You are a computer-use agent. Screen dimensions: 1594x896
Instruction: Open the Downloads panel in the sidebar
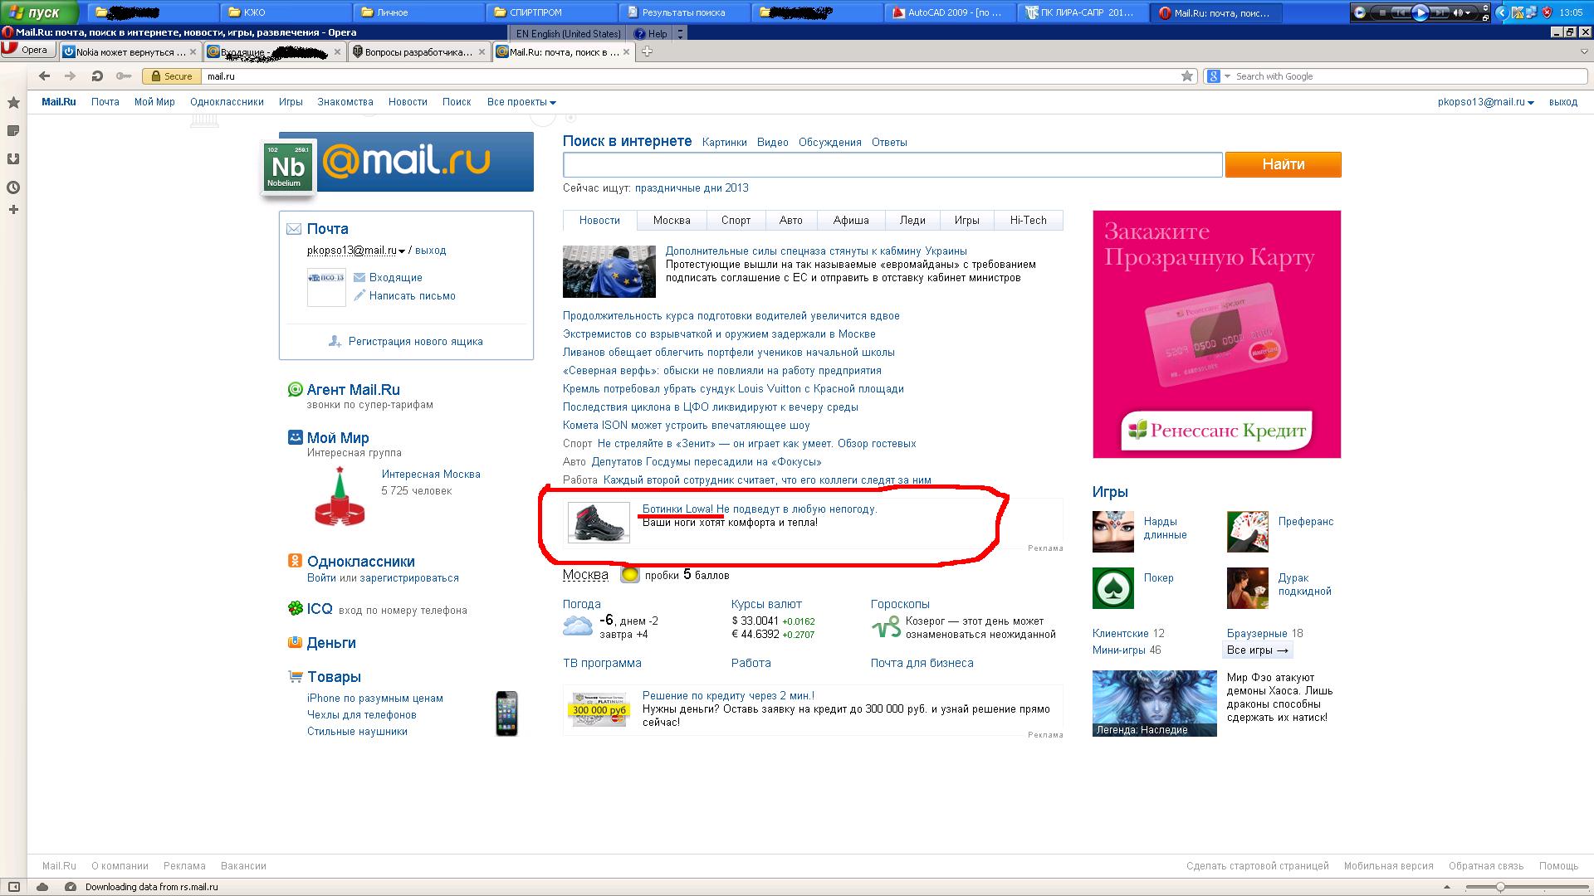click(x=13, y=159)
